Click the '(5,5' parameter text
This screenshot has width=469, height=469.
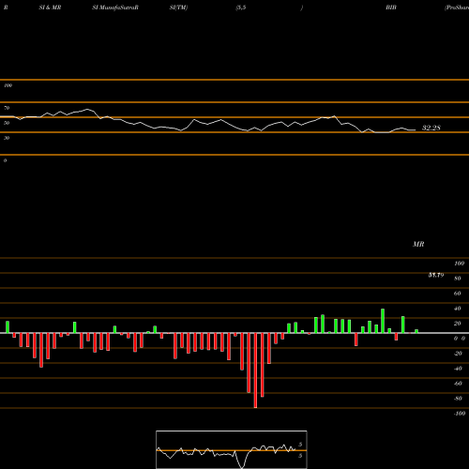[x=241, y=8]
